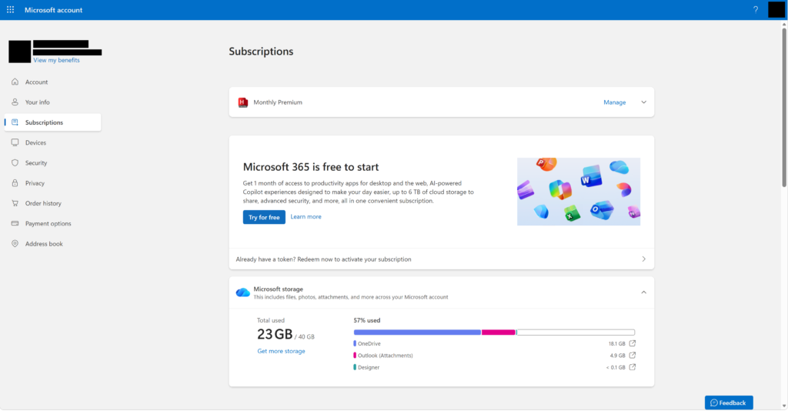Image resolution: width=788 pixels, height=411 pixels.
Task: Click the Subscriptions list icon in sidebar
Action: pyautogui.click(x=15, y=122)
